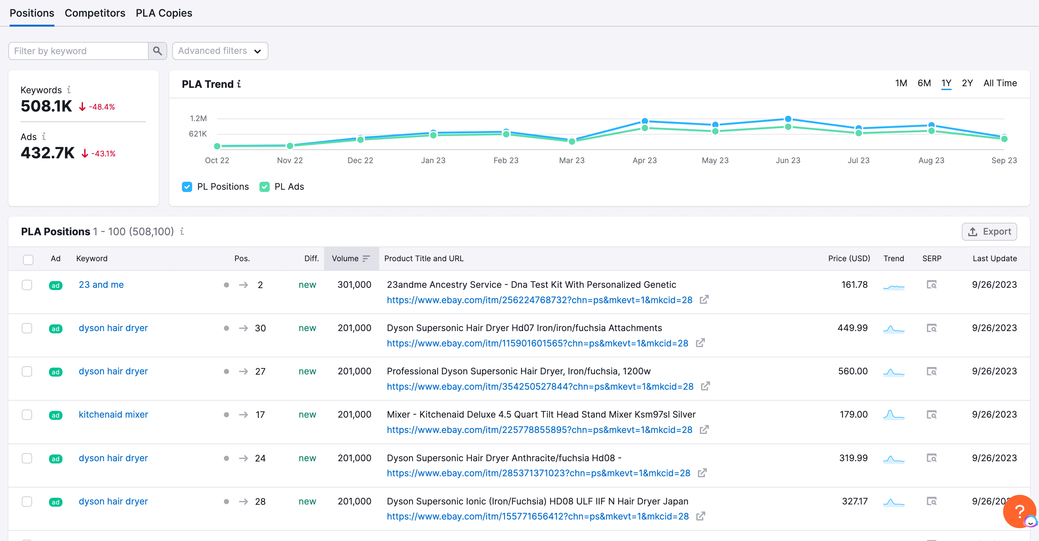Click the Price (USD) column header
This screenshot has height=541, width=1039.
pyautogui.click(x=849, y=258)
